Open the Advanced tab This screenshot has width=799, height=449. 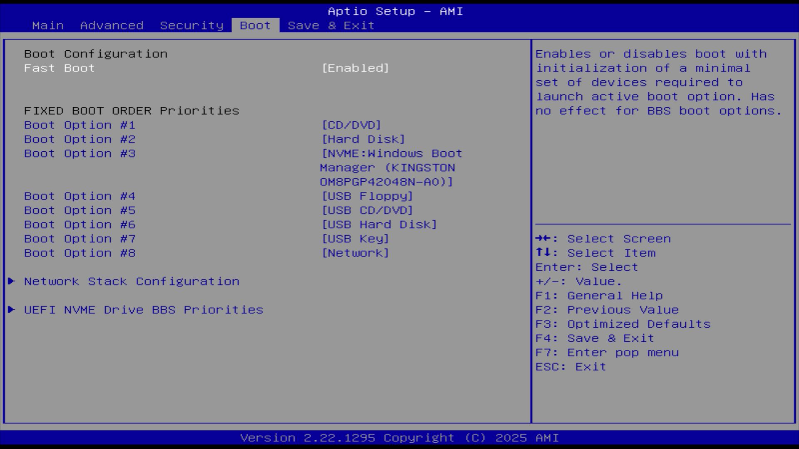(x=112, y=25)
